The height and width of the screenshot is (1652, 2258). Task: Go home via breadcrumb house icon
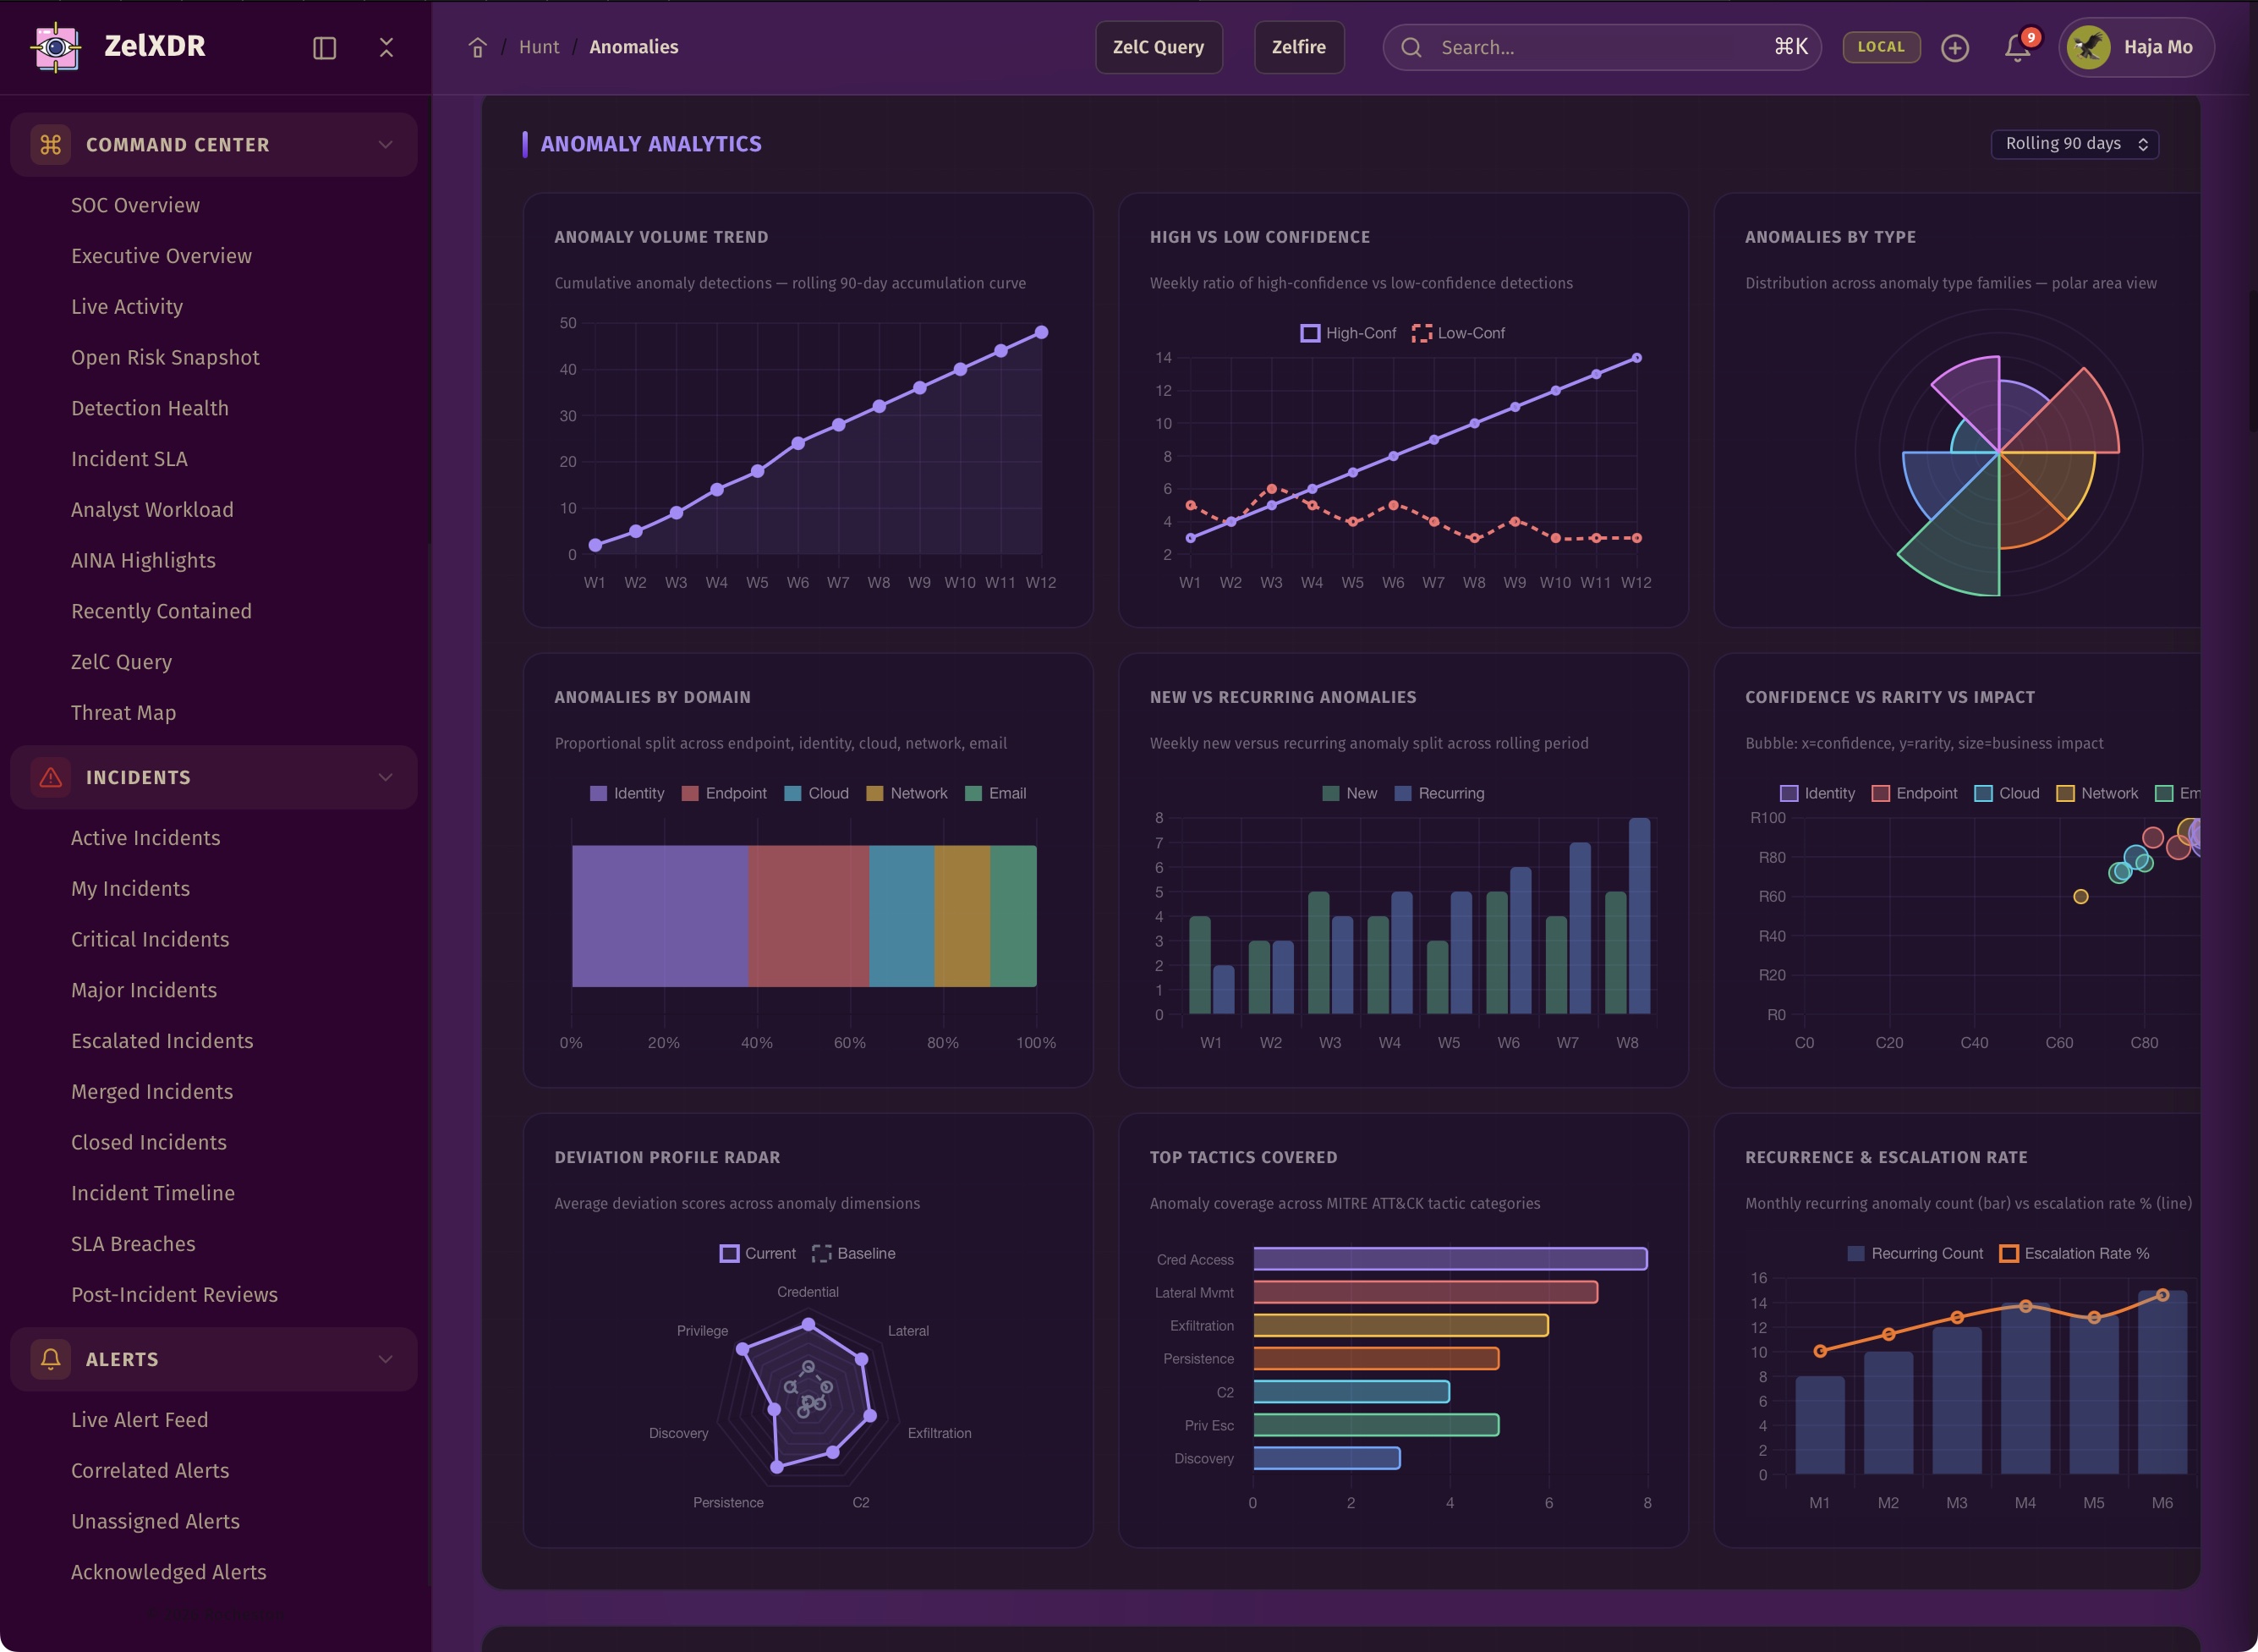tap(477, 48)
